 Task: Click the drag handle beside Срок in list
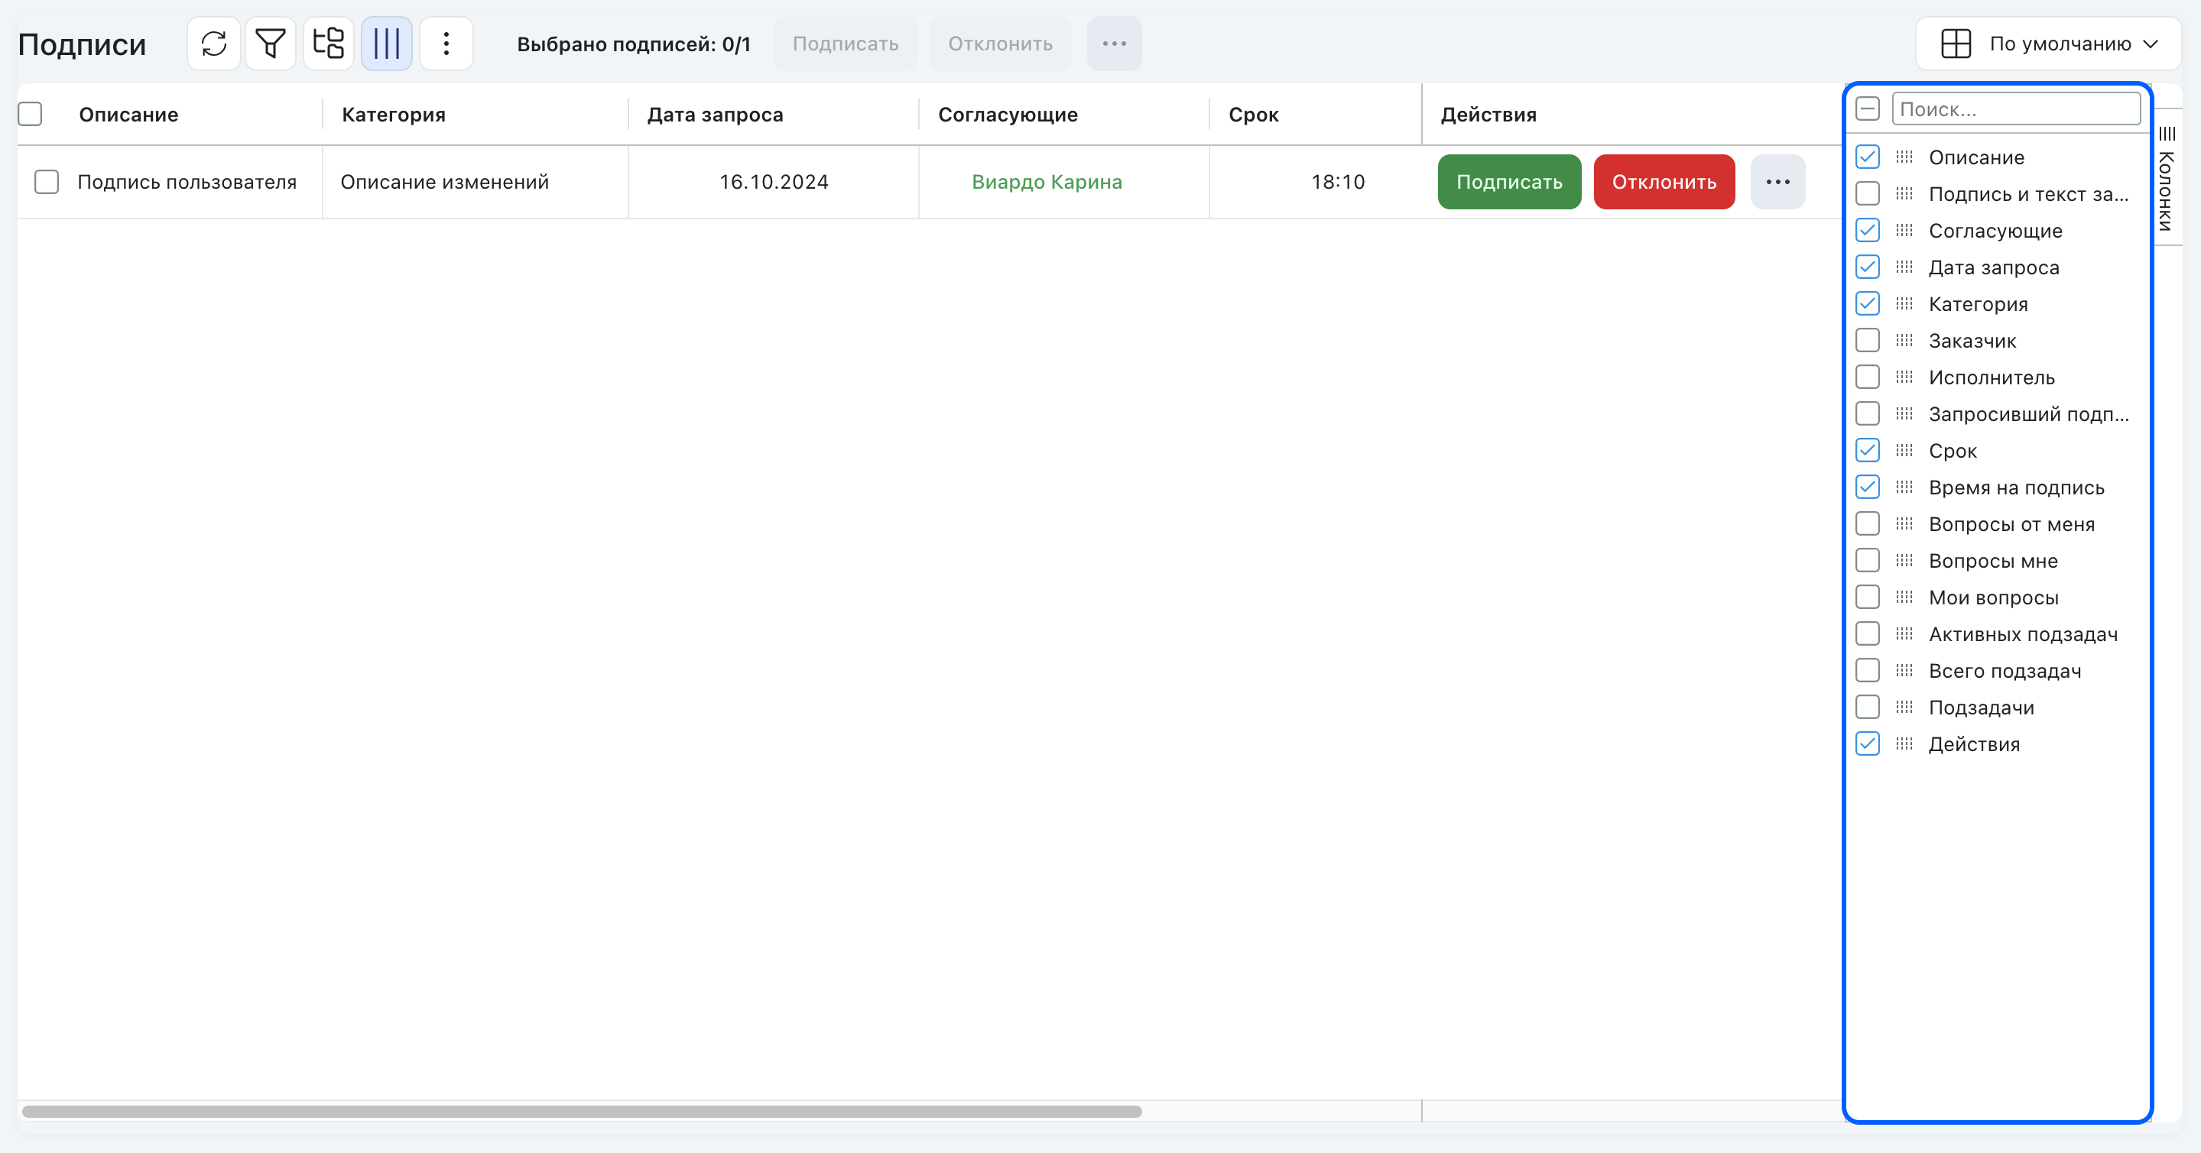tap(1904, 451)
